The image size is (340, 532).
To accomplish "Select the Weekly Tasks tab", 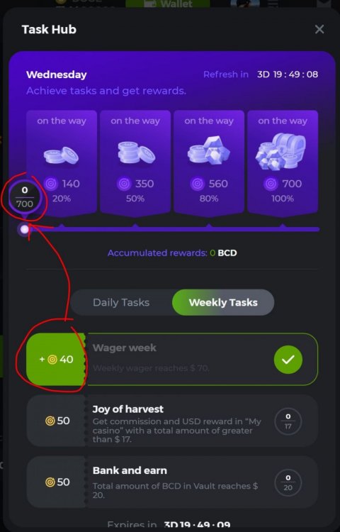I will 223,302.
